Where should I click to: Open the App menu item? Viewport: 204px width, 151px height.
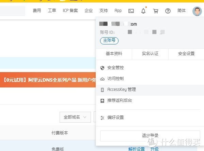118,11
